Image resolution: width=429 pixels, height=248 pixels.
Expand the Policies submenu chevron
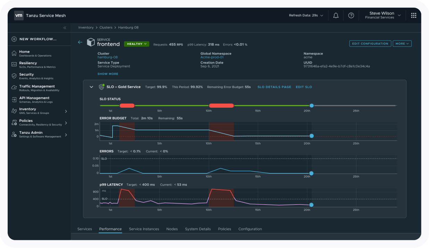(x=66, y=123)
